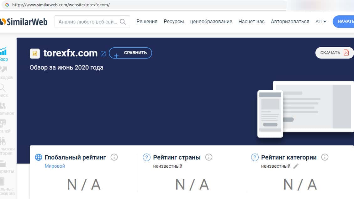Open the social people sidebar icon
The height and width of the screenshot is (199, 354).
3,105
